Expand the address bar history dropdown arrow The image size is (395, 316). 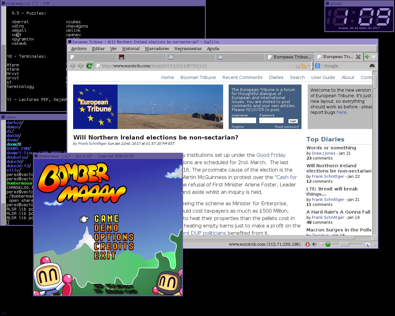point(309,66)
